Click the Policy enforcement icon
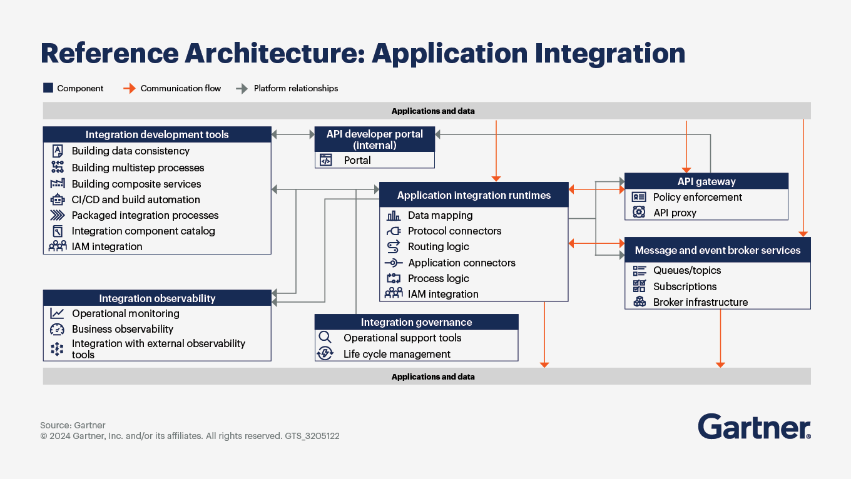 point(639,197)
